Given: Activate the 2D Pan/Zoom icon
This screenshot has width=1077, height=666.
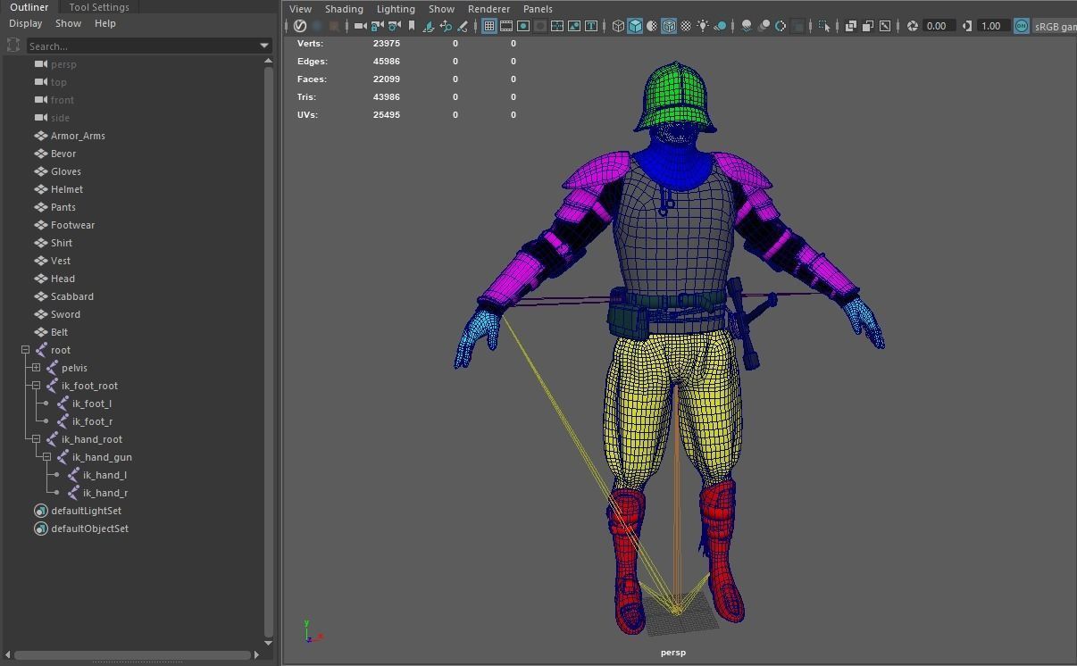Looking at the screenshot, I should tap(445, 26).
